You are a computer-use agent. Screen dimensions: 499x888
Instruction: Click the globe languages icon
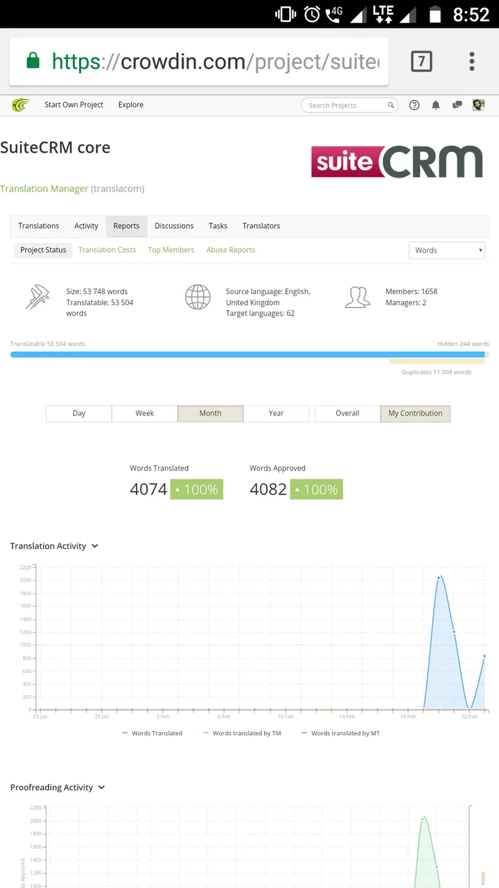198,297
